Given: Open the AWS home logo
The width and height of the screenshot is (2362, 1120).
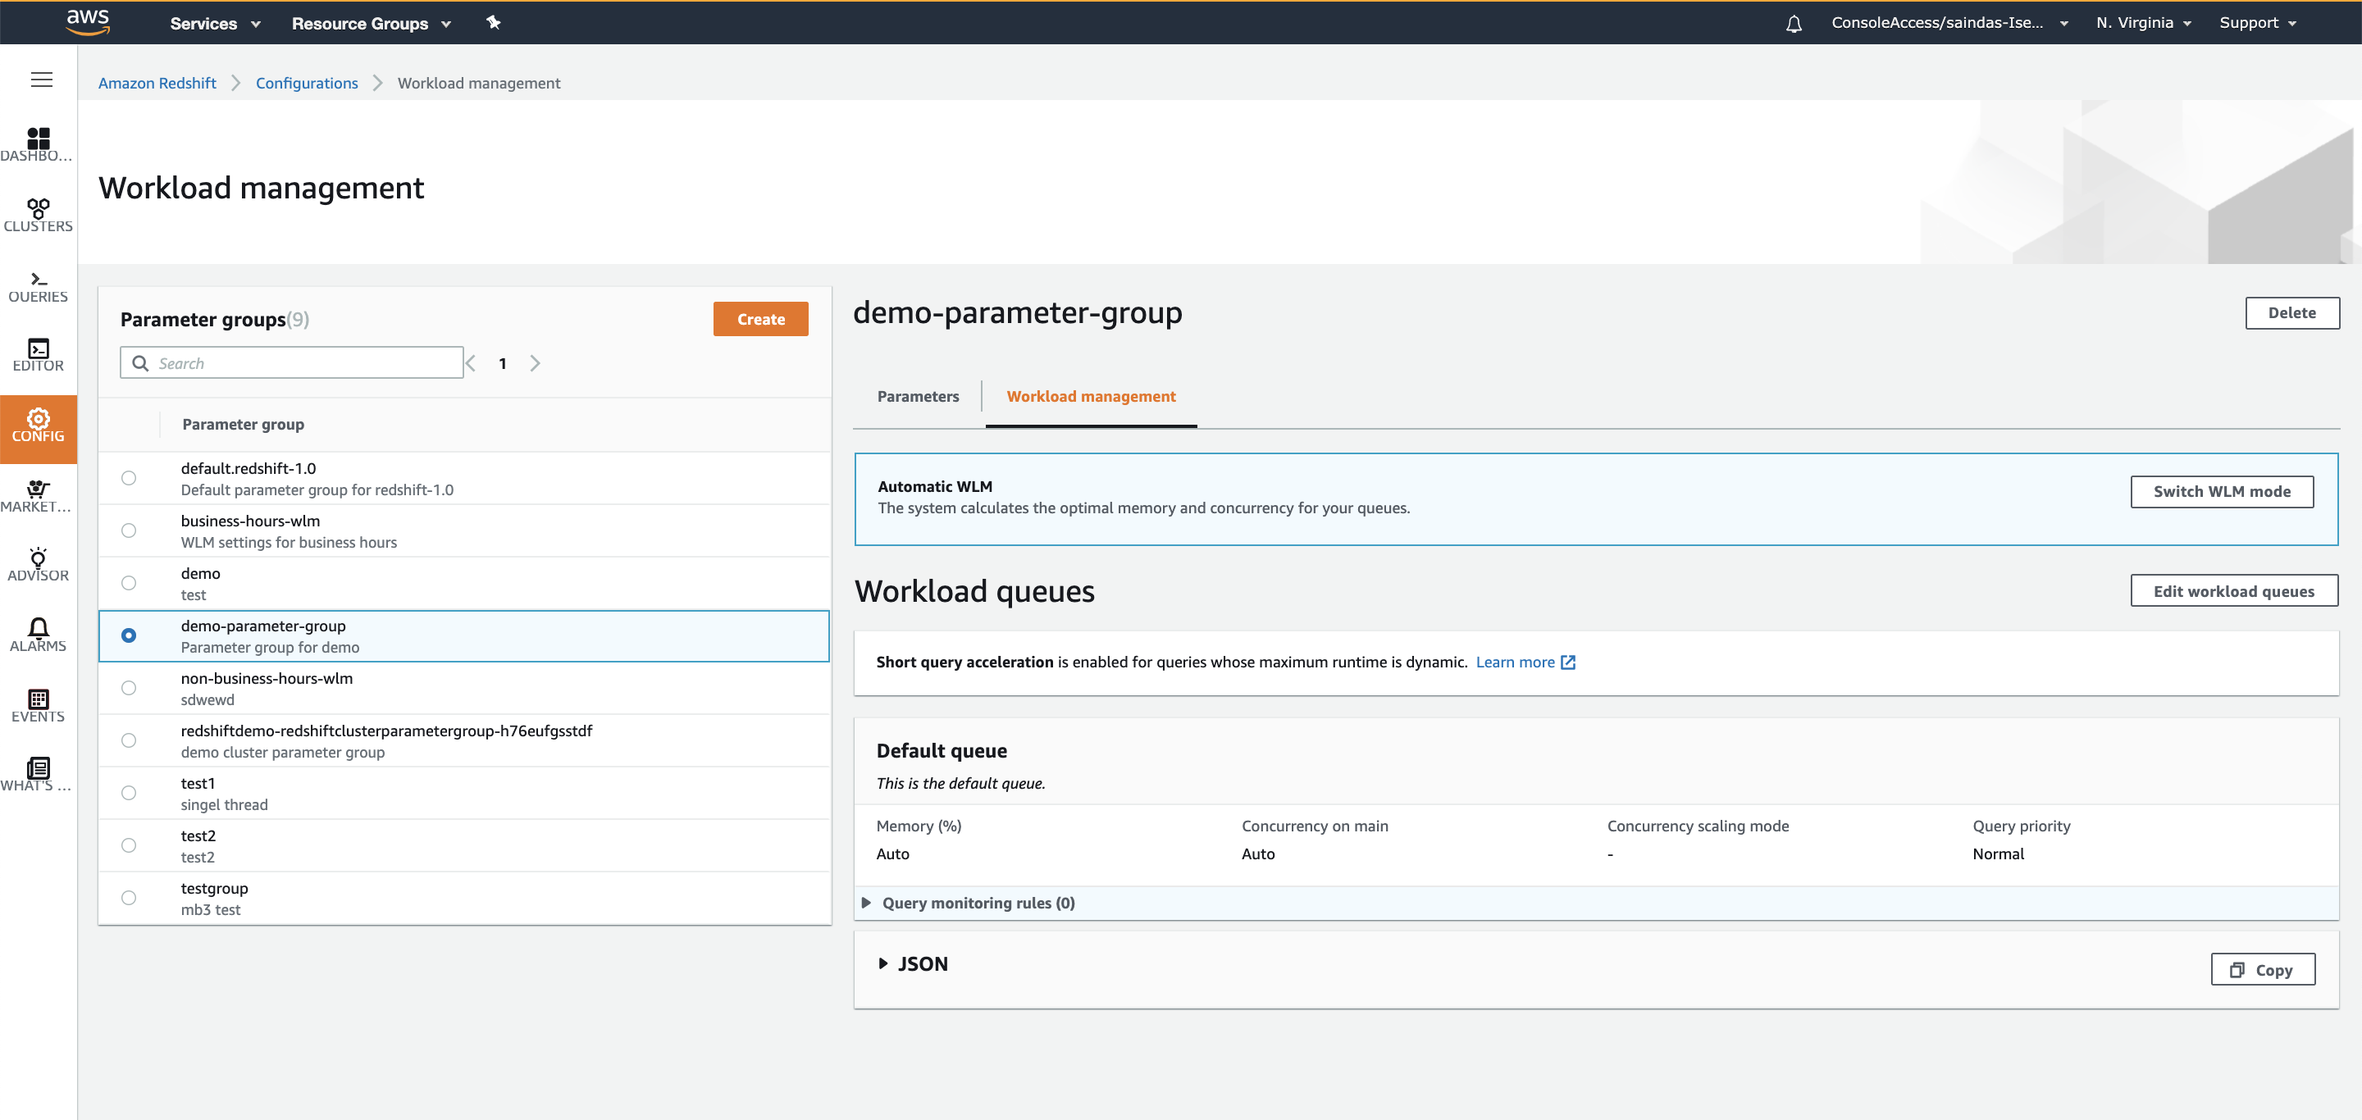Looking at the screenshot, I should [88, 22].
